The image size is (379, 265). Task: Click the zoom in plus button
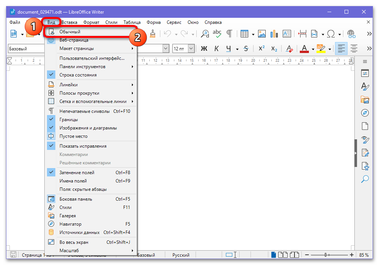click(352, 255)
